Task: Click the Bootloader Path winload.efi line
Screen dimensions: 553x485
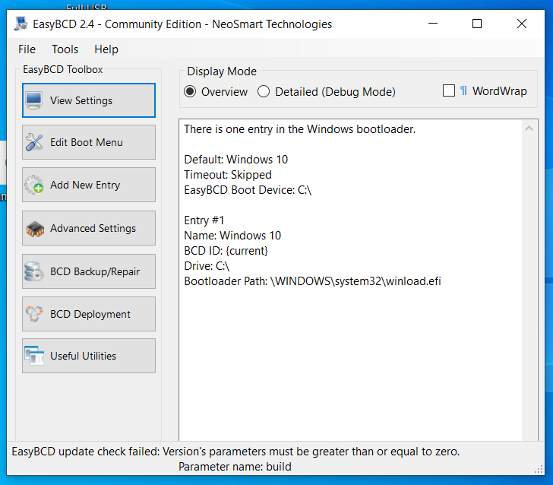Action: click(312, 281)
